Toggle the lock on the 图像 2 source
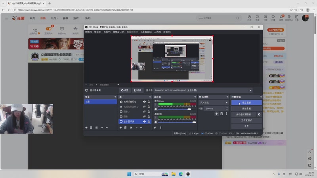The width and height of the screenshot is (317, 178). pyautogui.click(x=149, y=112)
